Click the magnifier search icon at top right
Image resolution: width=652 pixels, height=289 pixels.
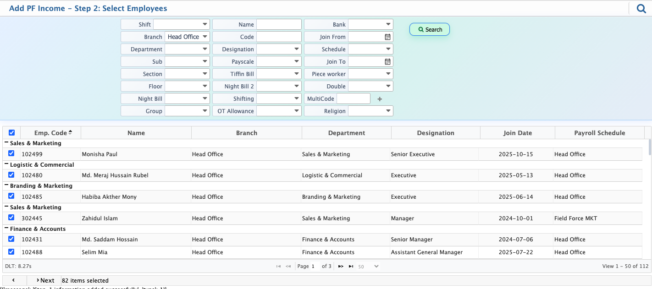coord(641,8)
